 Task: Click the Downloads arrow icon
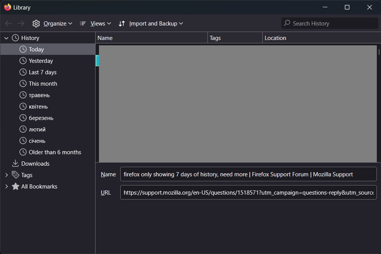15,163
